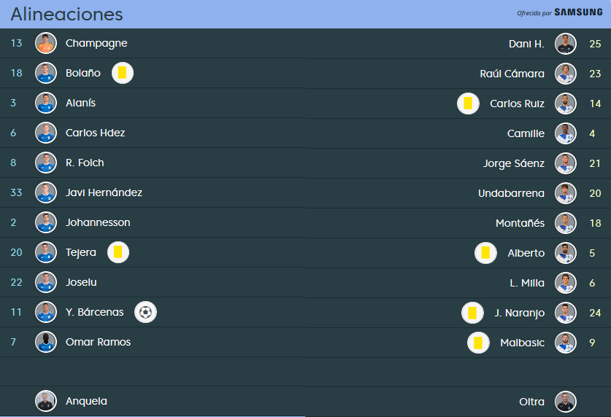Open Dani H. player avatar
This screenshot has width=611, height=417.
(x=566, y=44)
